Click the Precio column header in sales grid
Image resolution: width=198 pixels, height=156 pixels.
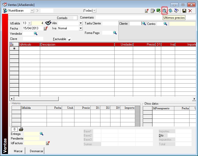(x=144, y=44)
